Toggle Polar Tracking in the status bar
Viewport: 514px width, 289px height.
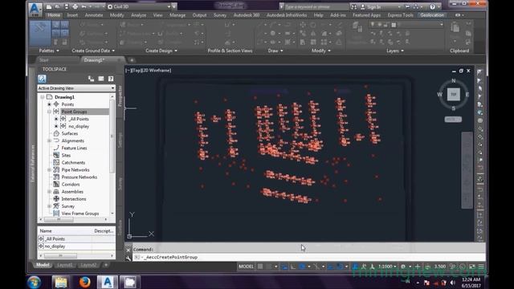(x=302, y=267)
